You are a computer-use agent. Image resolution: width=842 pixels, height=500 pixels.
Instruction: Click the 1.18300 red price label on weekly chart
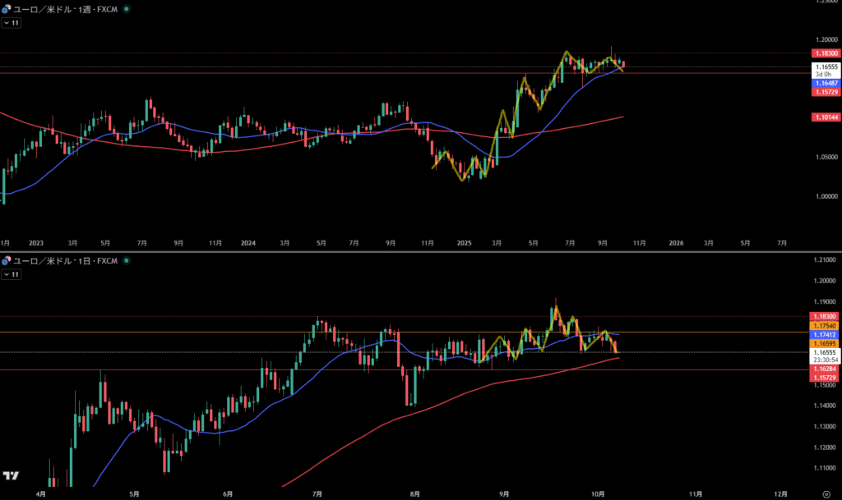[826, 53]
